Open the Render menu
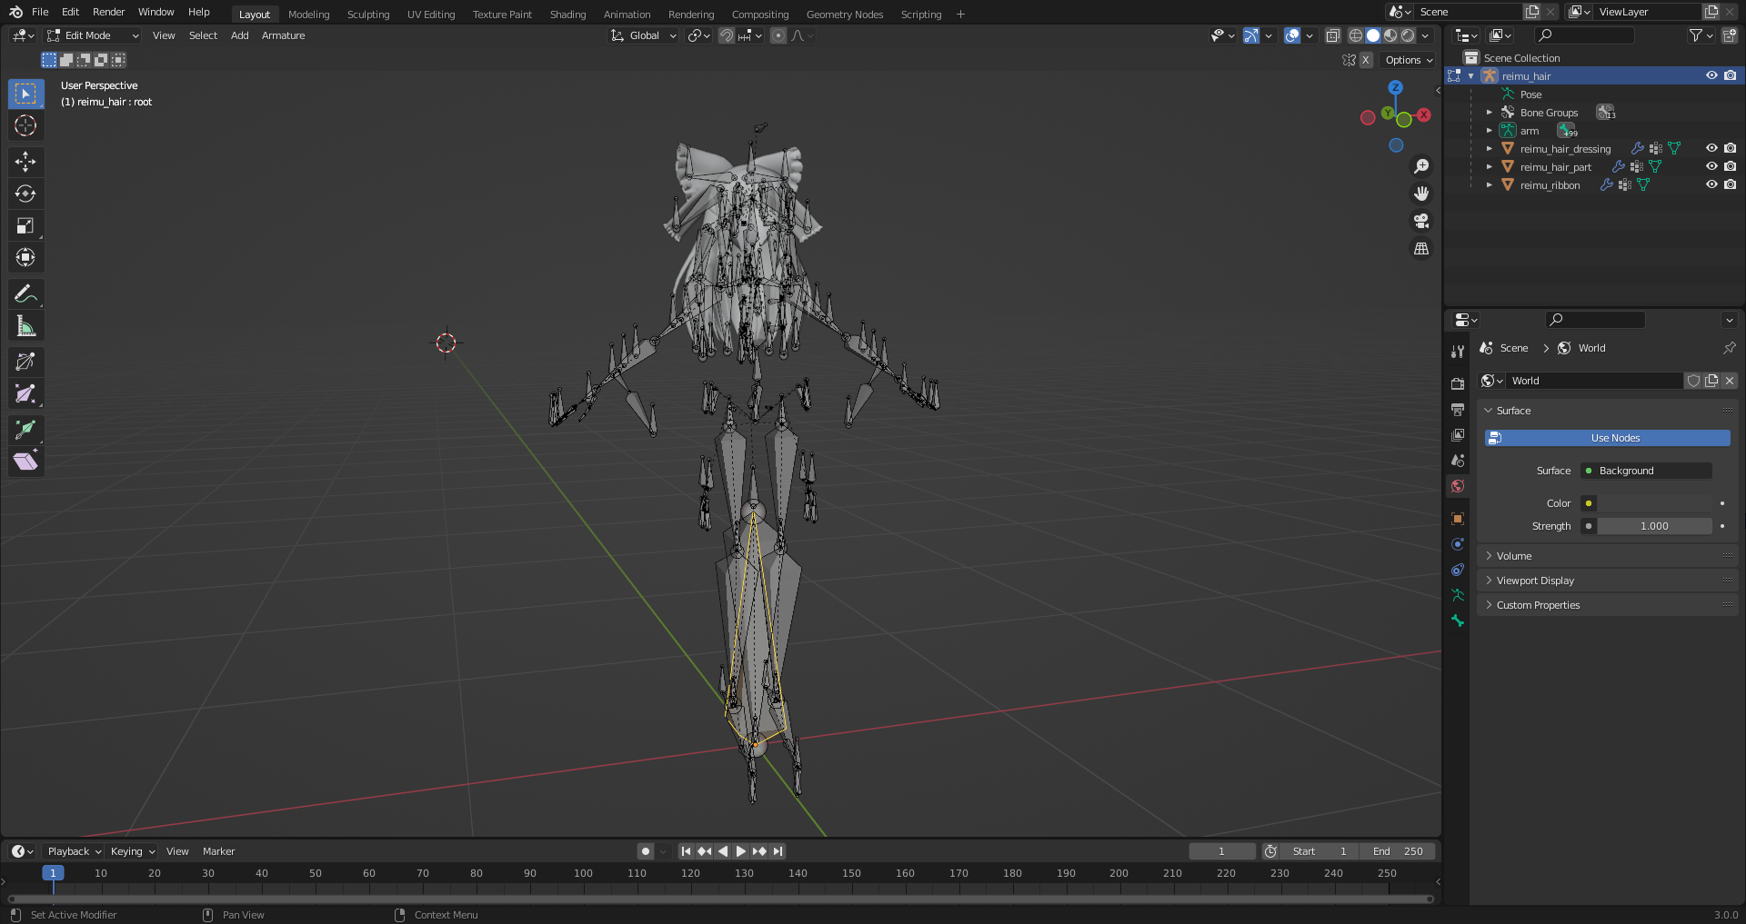The width and height of the screenshot is (1746, 924). click(x=108, y=12)
